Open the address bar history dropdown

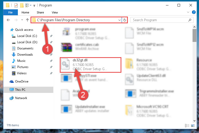point(119,20)
